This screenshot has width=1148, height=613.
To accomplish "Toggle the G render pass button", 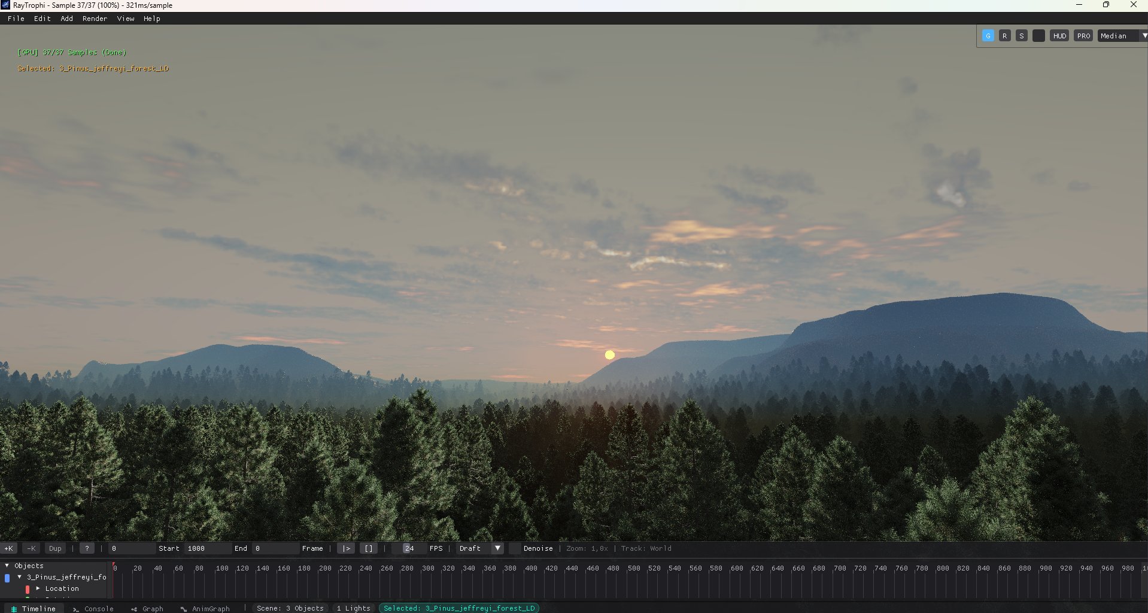I will (x=988, y=35).
